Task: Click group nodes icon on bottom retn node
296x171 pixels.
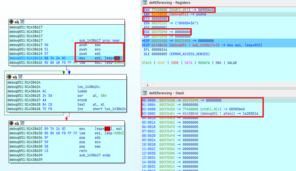Action: coord(22,123)
